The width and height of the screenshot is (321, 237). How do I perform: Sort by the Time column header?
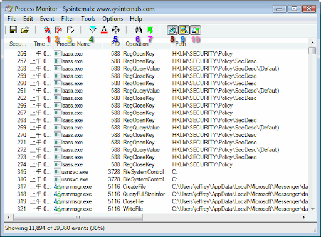coord(41,44)
